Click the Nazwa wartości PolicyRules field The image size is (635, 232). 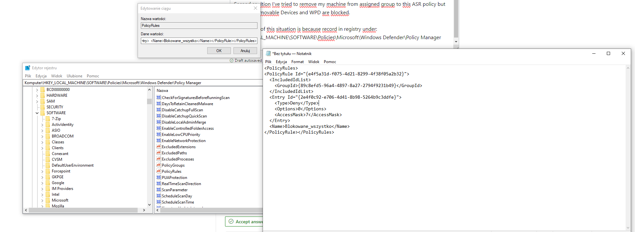coord(199,26)
